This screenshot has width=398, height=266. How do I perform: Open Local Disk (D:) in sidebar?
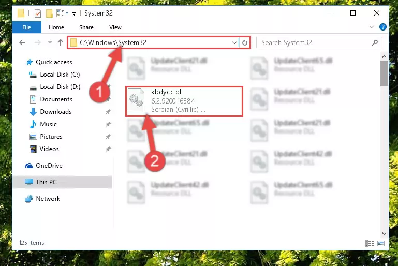pyautogui.click(x=60, y=87)
